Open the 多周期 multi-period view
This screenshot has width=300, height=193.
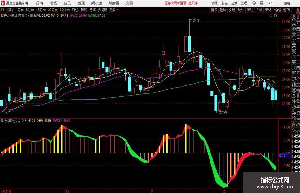[103, 10]
